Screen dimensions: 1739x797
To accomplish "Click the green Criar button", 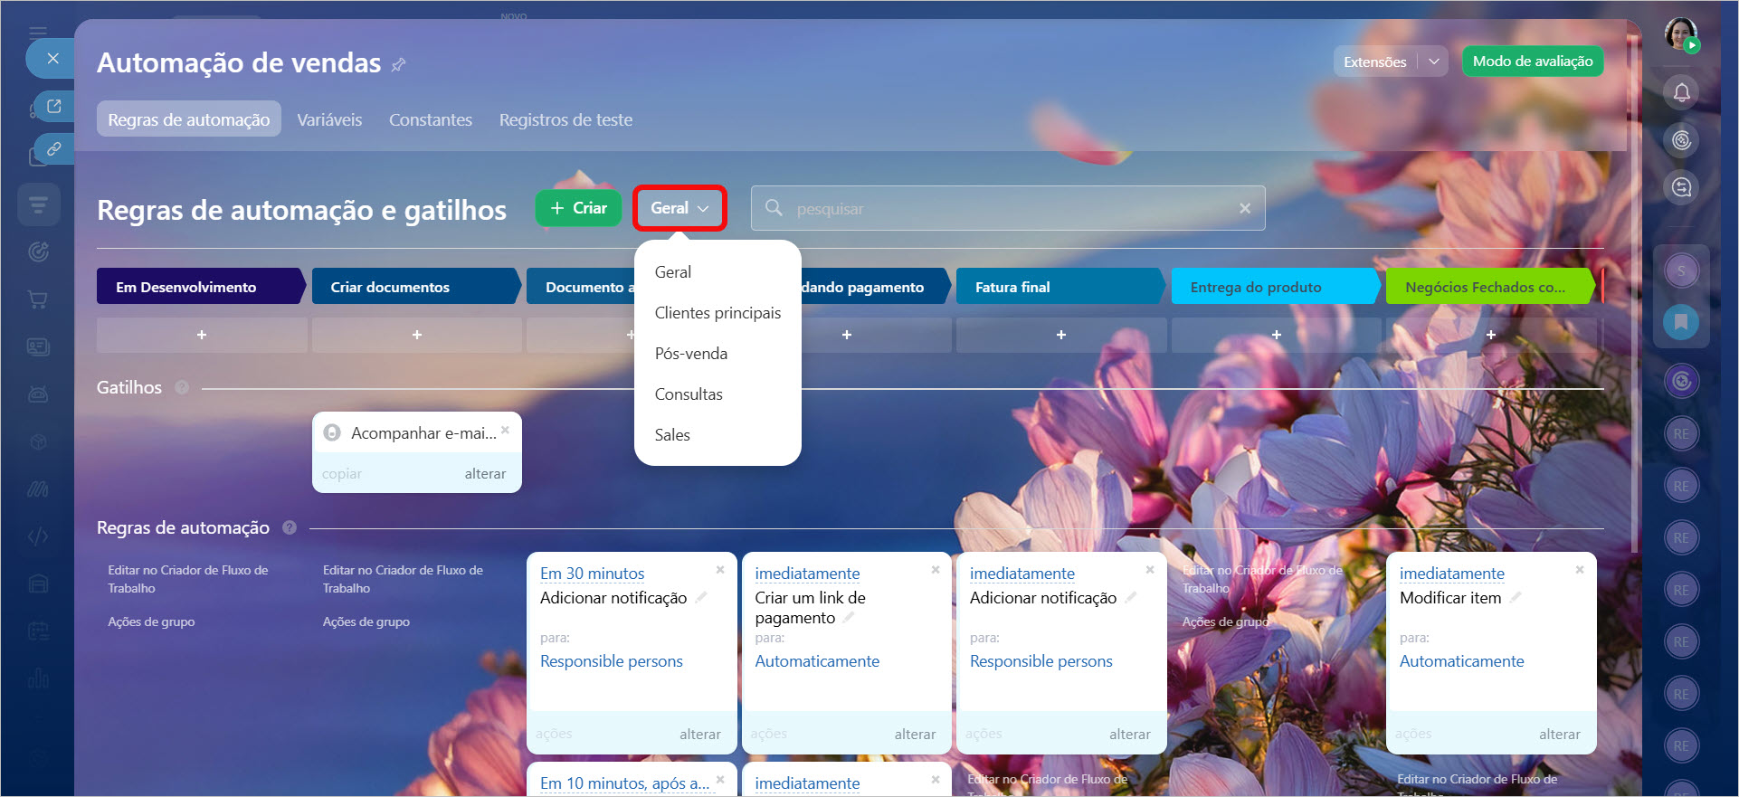I will [x=578, y=208].
